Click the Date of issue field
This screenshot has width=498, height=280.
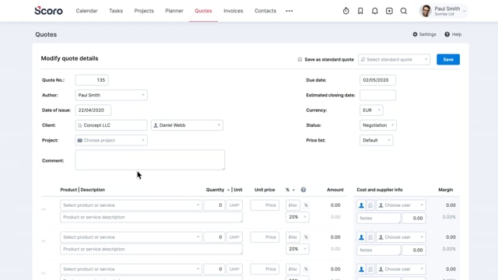93,110
